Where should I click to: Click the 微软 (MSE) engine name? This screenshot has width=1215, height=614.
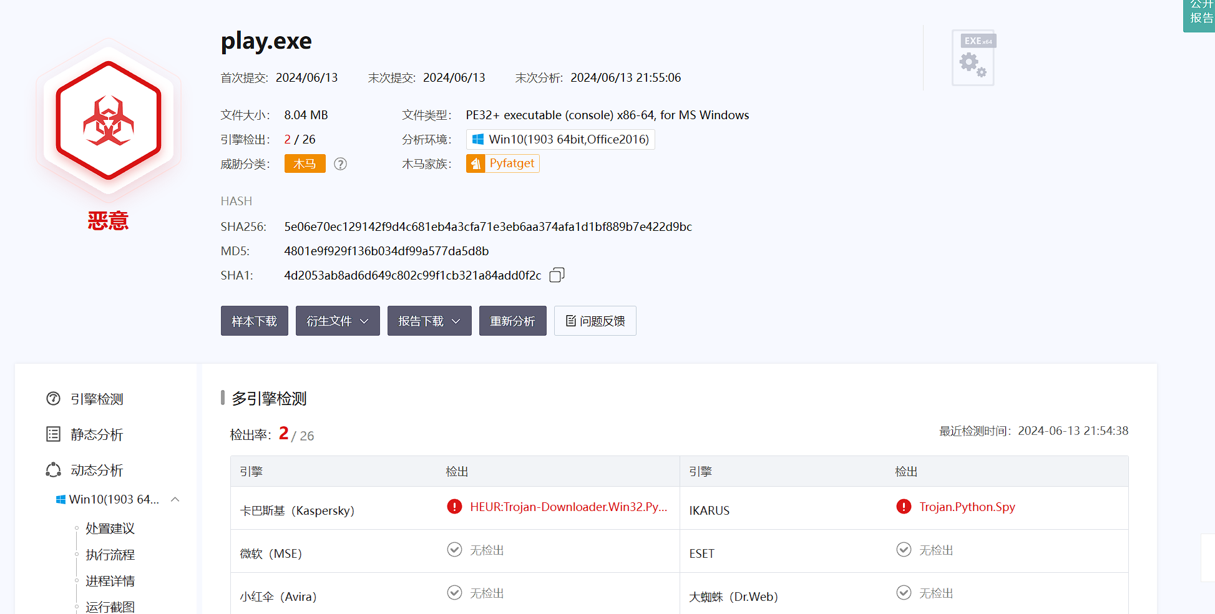271,553
